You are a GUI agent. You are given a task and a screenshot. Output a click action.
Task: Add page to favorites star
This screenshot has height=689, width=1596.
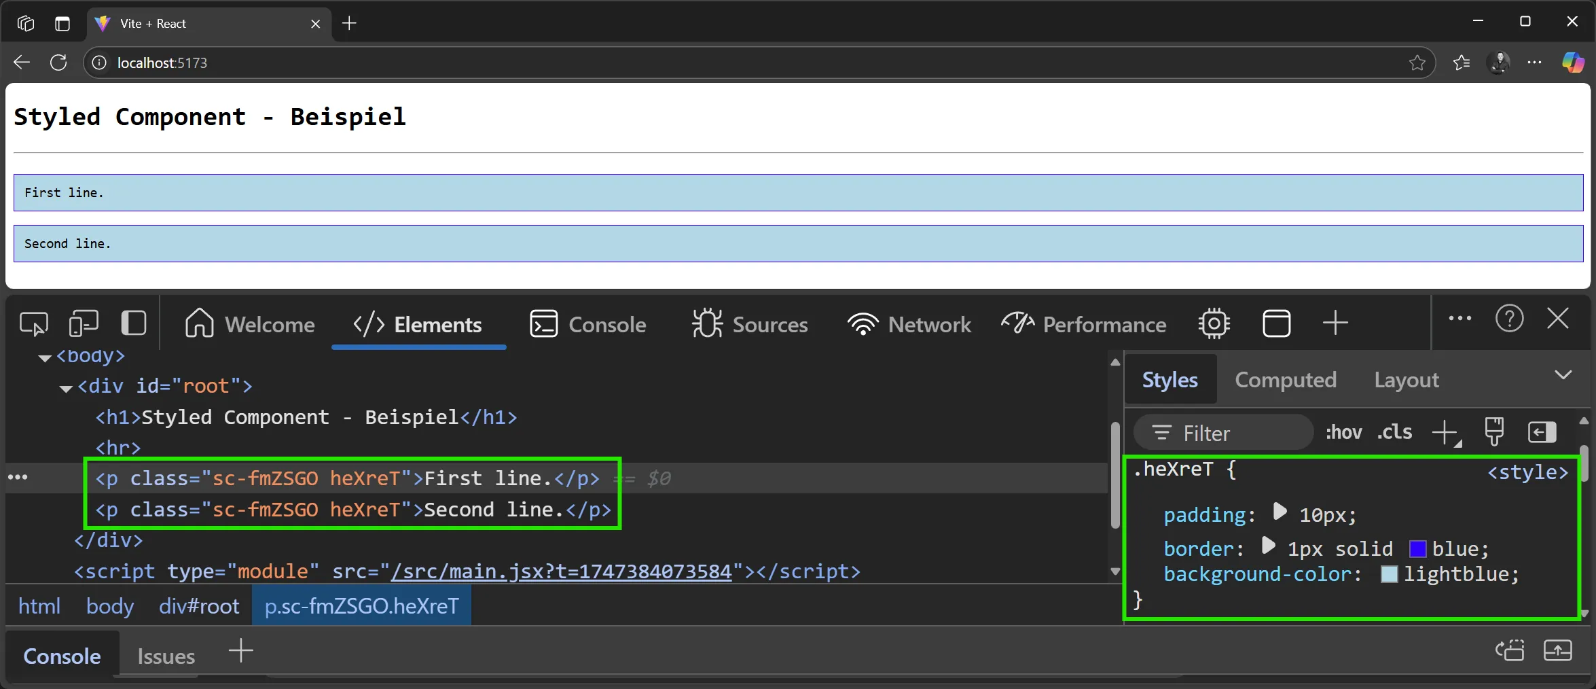[1417, 63]
